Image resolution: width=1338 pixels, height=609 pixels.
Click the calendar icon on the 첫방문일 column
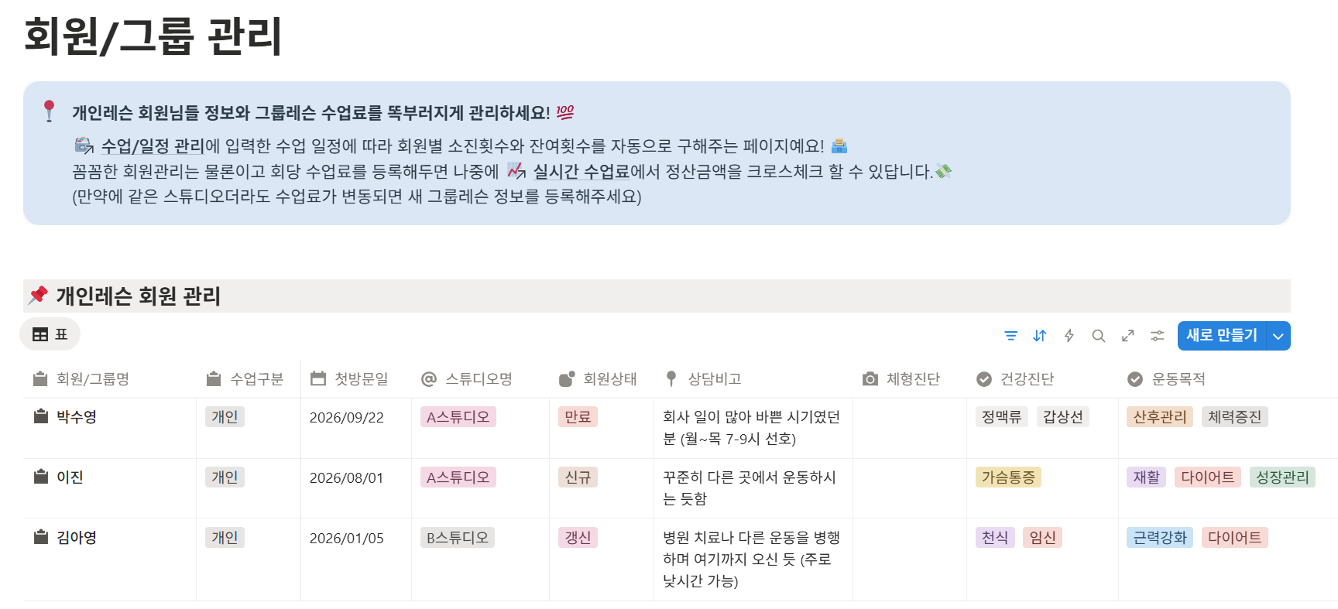tap(320, 378)
